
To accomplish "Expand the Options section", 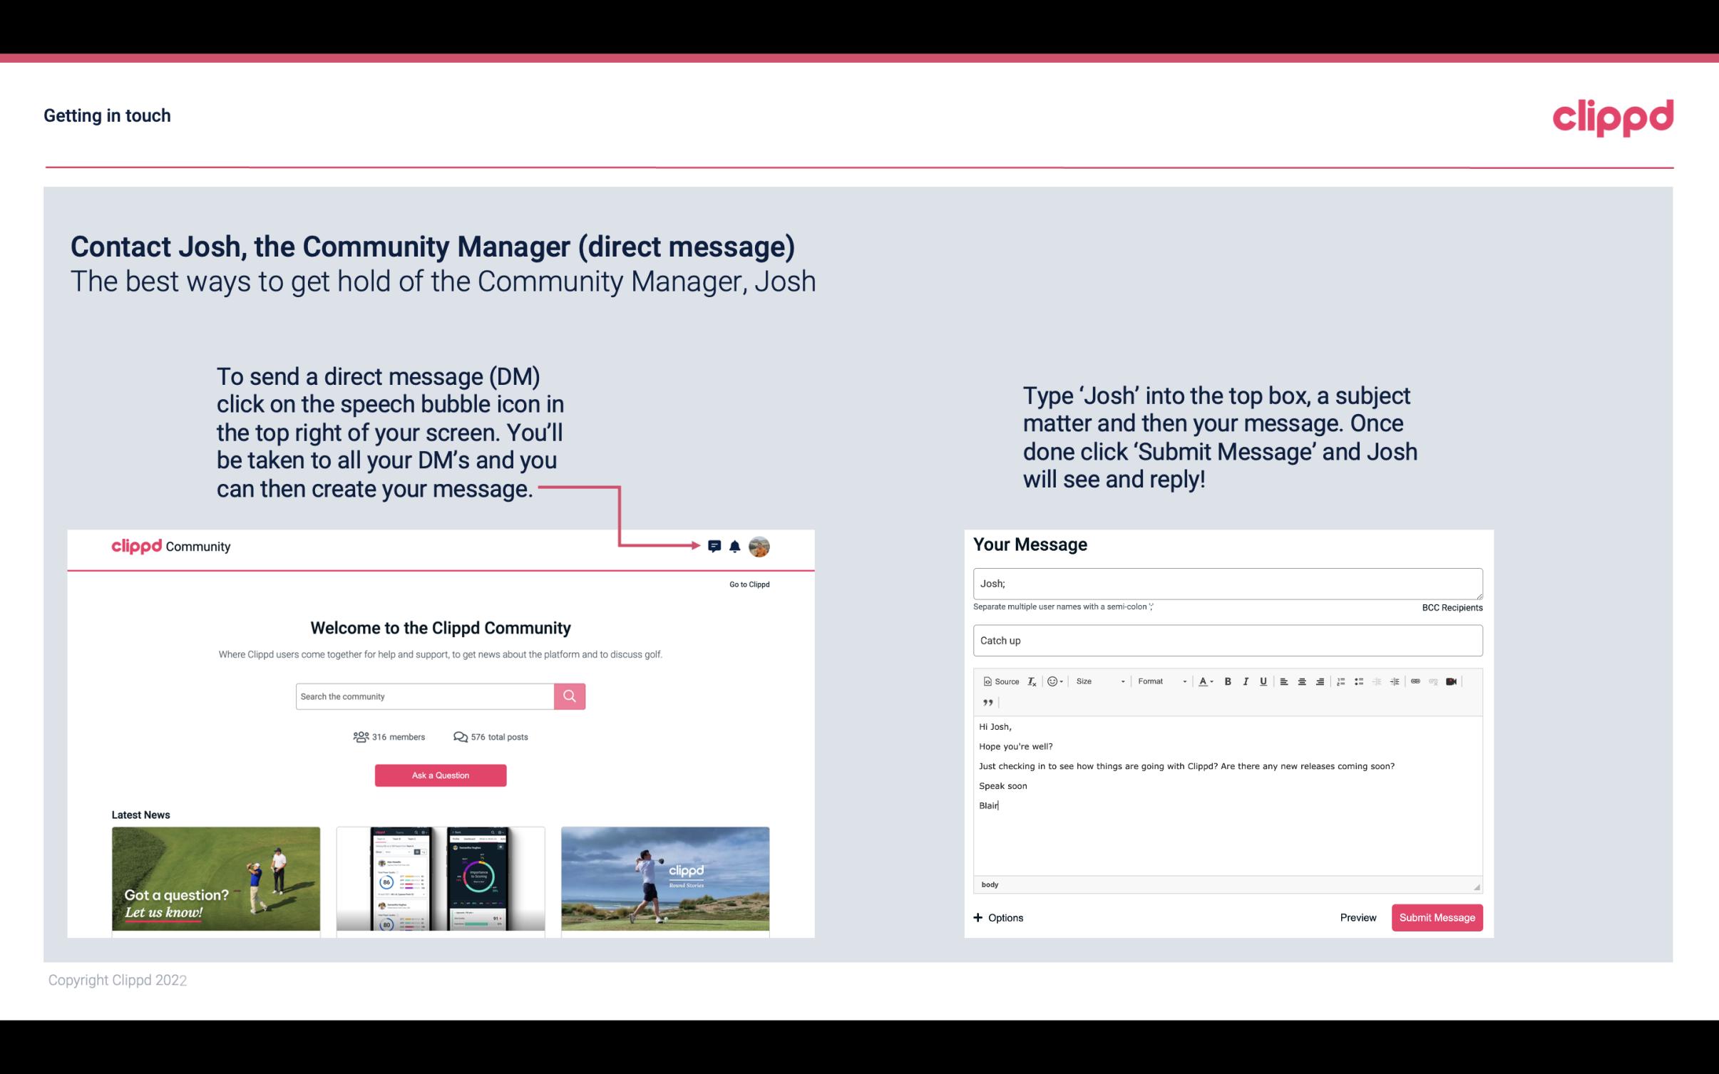I will click(999, 917).
